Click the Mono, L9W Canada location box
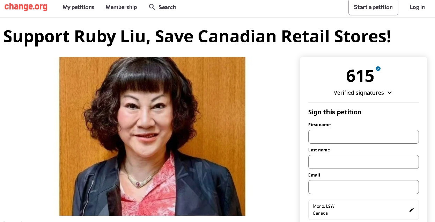The height and width of the screenshot is (222, 435). [363, 210]
